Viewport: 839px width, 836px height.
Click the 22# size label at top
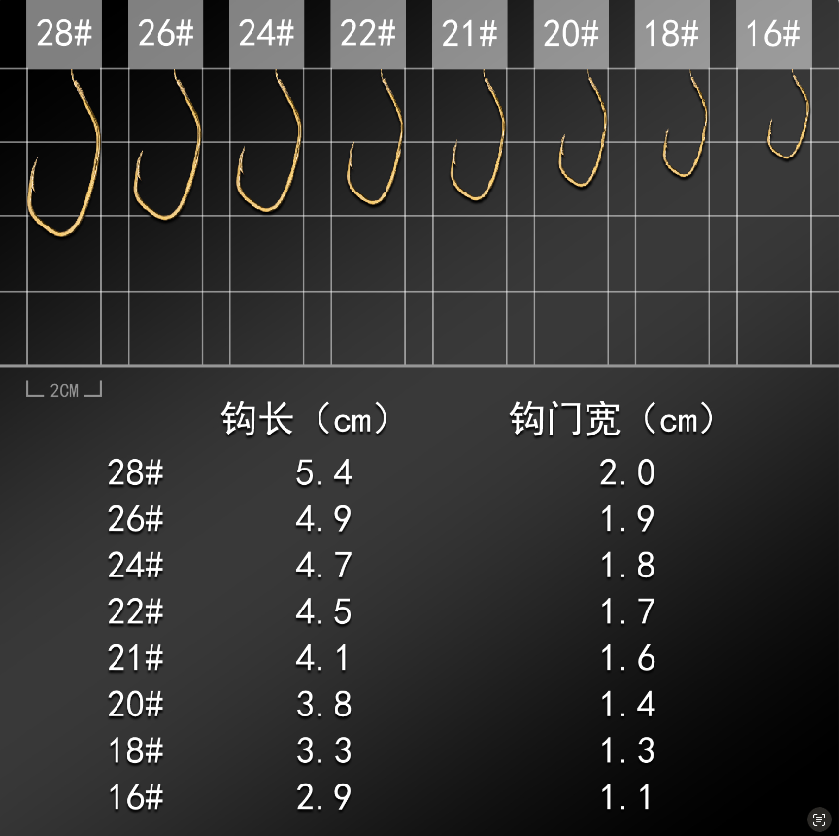(x=368, y=33)
